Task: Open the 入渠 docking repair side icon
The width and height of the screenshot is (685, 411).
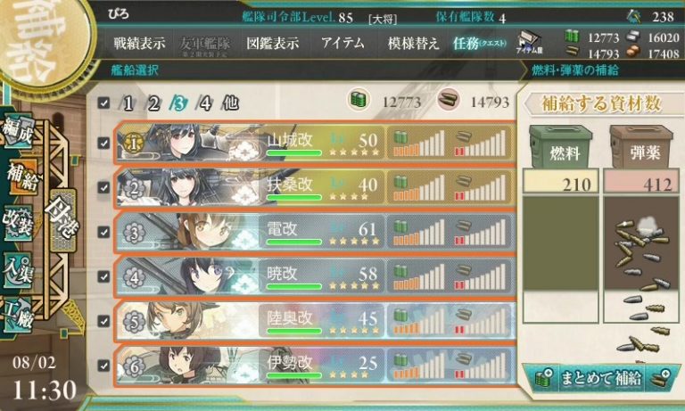Action: [19, 270]
